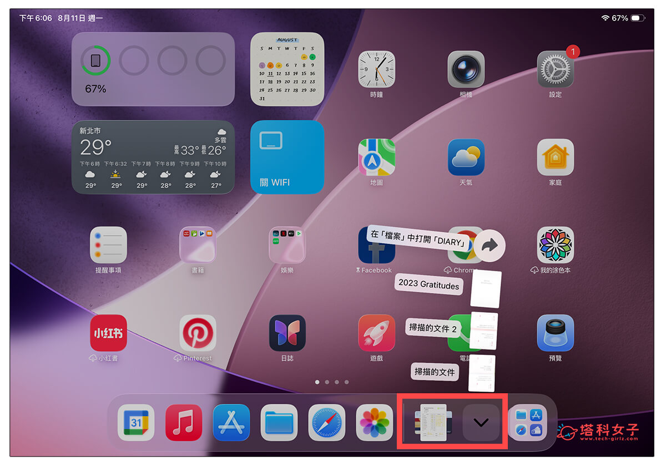Open the 時鐘 app
666x467 pixels.
pyautogui.click(x=376, y=69)
